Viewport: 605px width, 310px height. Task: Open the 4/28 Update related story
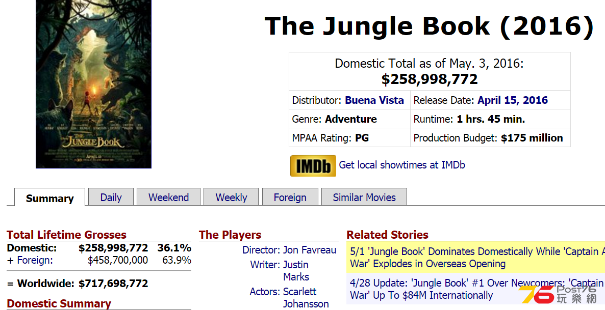[477, 289]
